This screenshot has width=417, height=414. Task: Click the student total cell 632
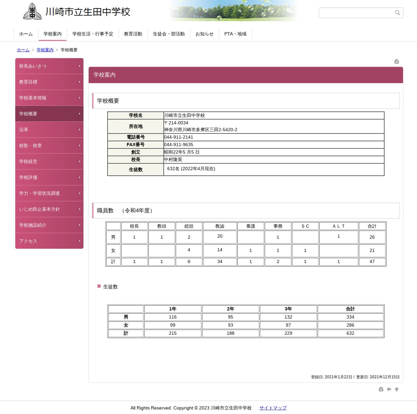point(350,333)
